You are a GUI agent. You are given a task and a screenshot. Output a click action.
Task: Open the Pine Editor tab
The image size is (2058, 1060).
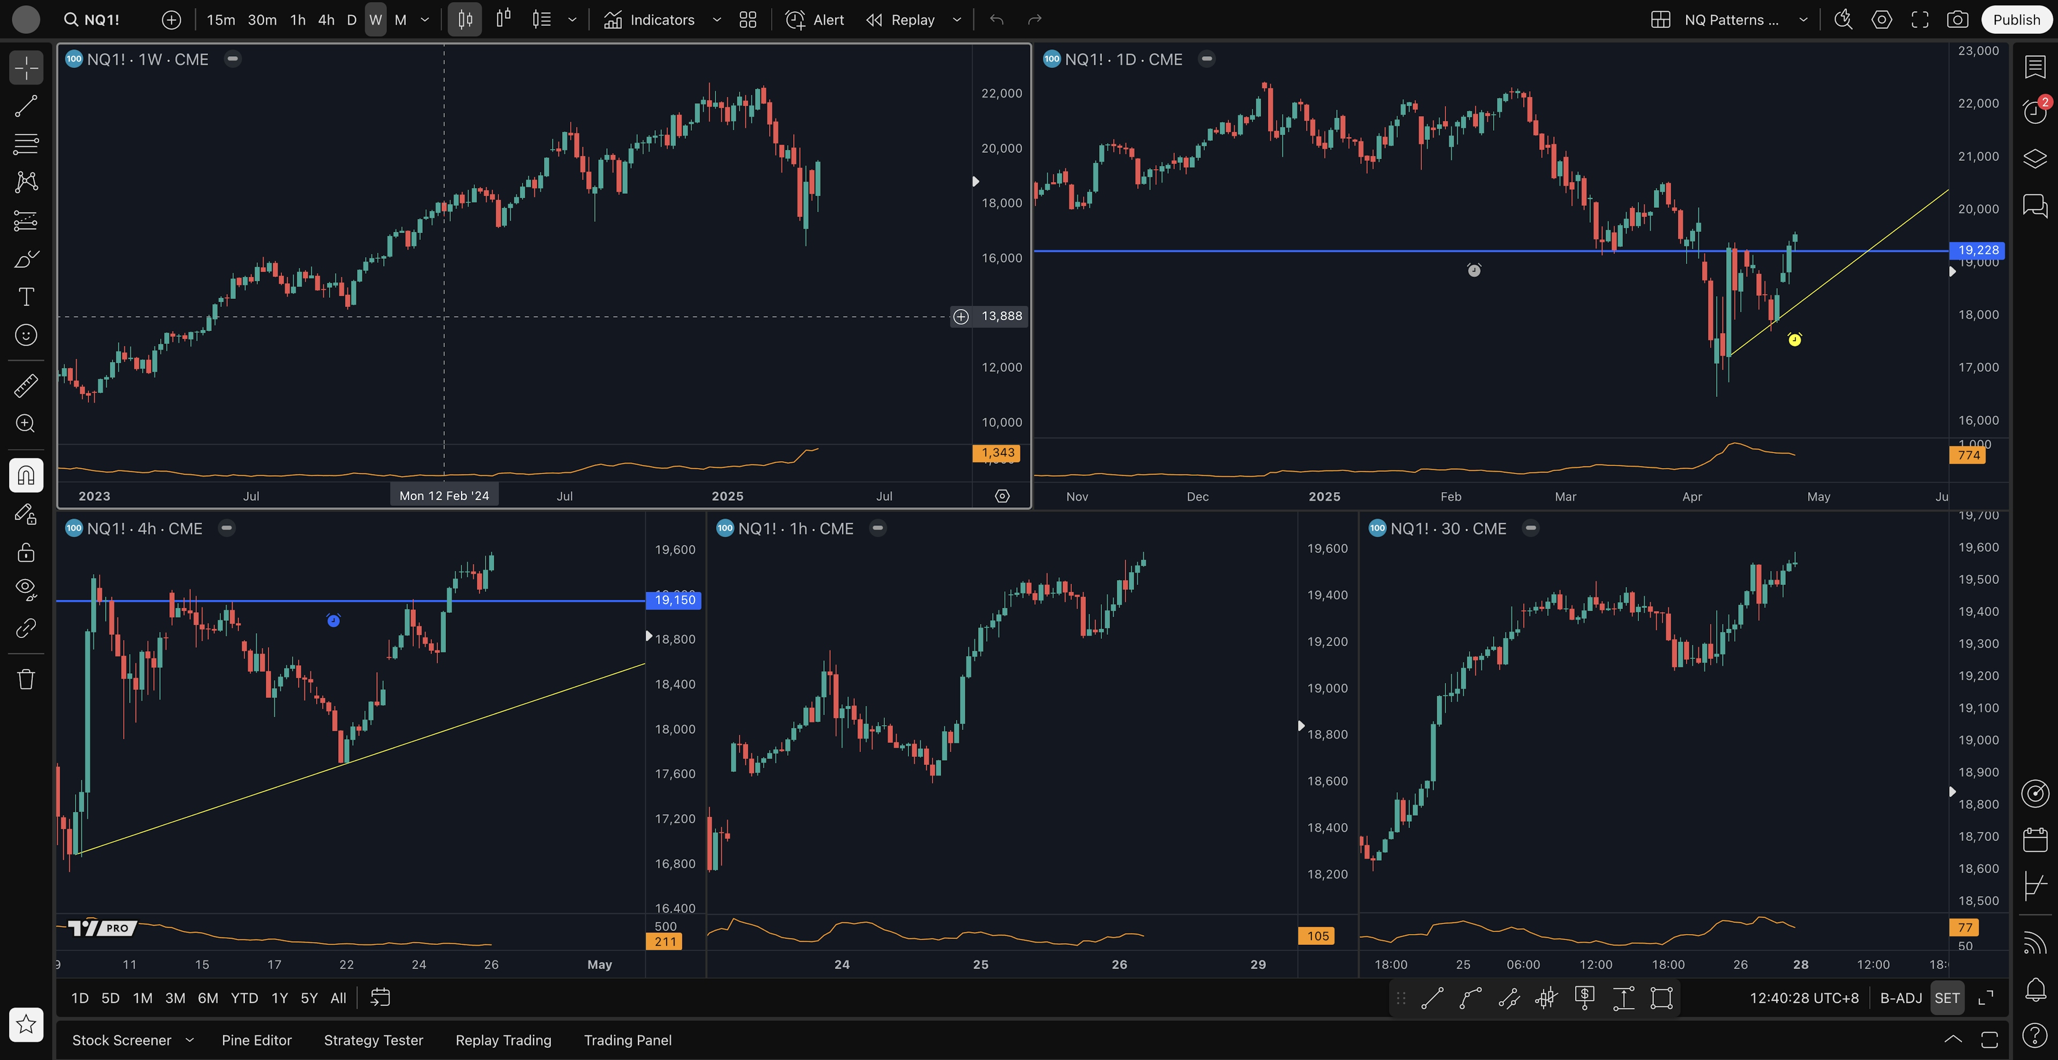point(257,1040)
